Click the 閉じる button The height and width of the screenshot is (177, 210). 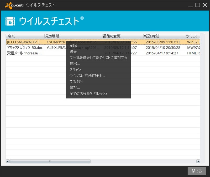click(196, 171)
